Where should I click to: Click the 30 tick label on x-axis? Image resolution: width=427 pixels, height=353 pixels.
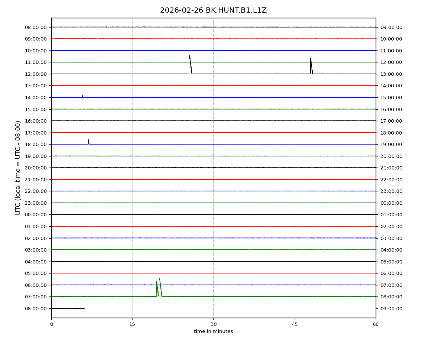pyautogui.click(x=213, y=324)
